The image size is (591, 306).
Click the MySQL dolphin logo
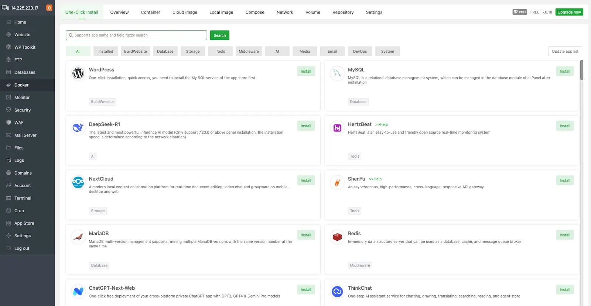[337, 73]
